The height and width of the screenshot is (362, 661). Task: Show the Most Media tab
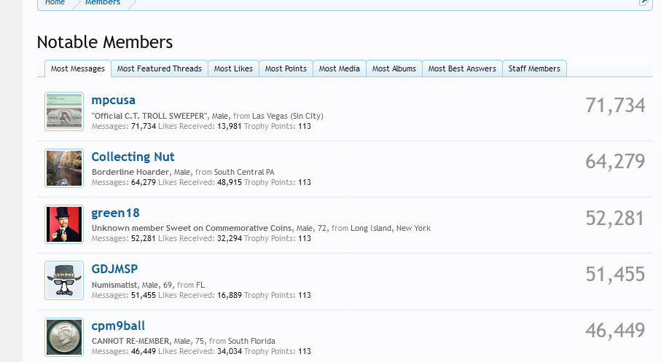tap(339, 68)
